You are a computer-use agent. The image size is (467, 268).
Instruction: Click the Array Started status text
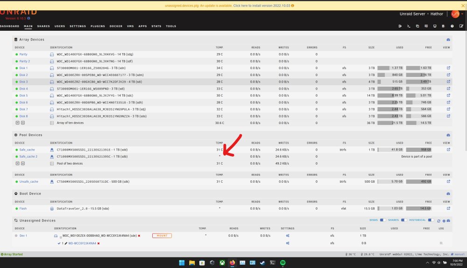pyautogui.click(x=14, y=254)
